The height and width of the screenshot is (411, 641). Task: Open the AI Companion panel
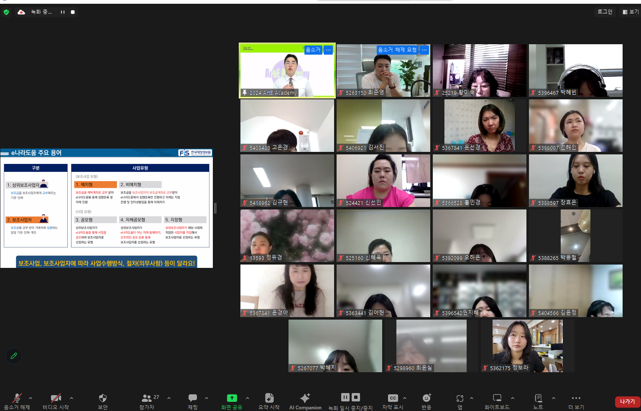[305, 401]
